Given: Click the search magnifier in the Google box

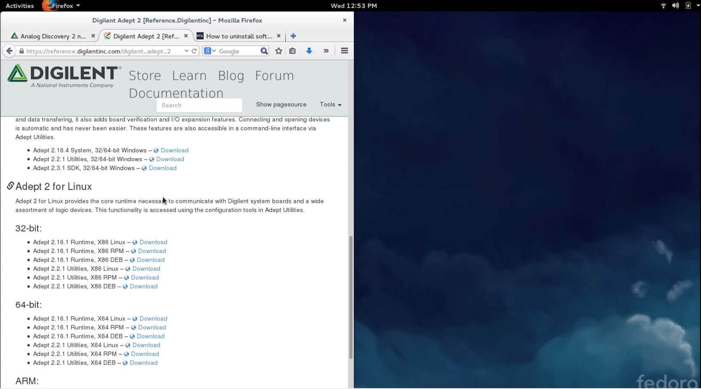Looking at the screenshot, I should click(x=264, y=51).
